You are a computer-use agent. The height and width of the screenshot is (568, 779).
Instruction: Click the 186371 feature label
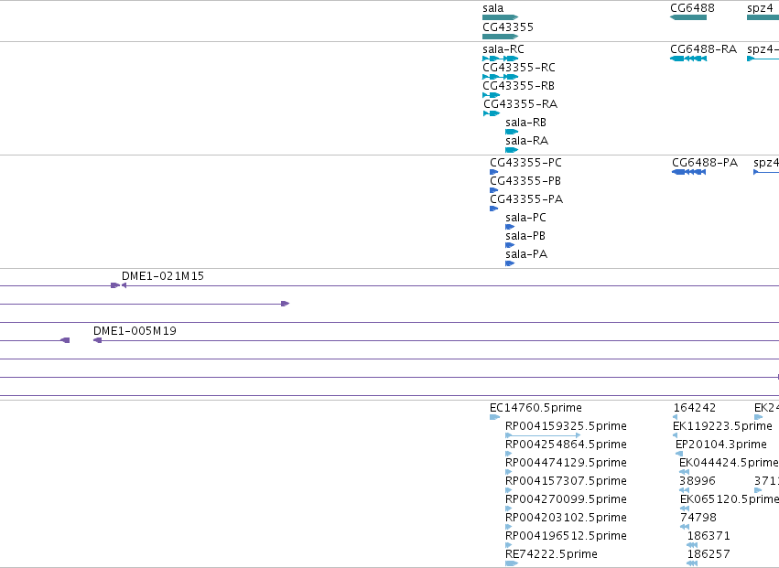pyautogui.click(x=709, y=537)
